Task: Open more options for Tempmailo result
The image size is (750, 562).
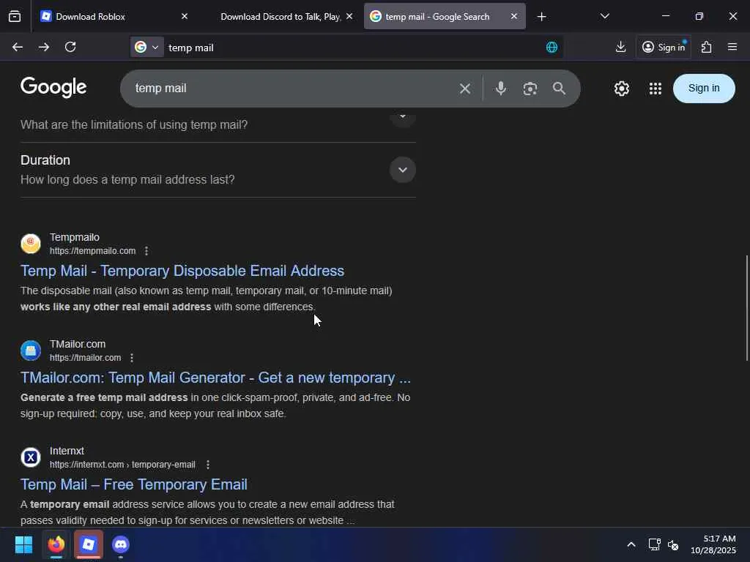Action: (146, 251)
